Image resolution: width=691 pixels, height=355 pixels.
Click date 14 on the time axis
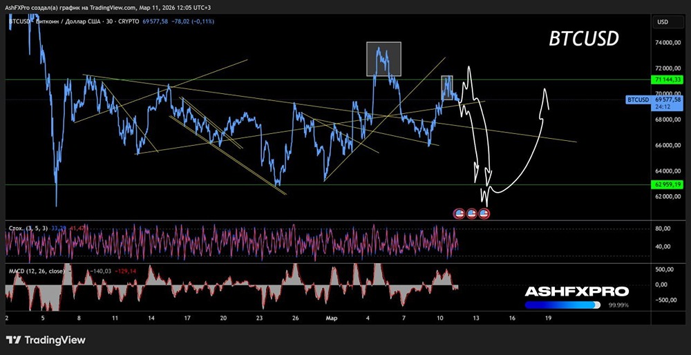pos(151,318)
